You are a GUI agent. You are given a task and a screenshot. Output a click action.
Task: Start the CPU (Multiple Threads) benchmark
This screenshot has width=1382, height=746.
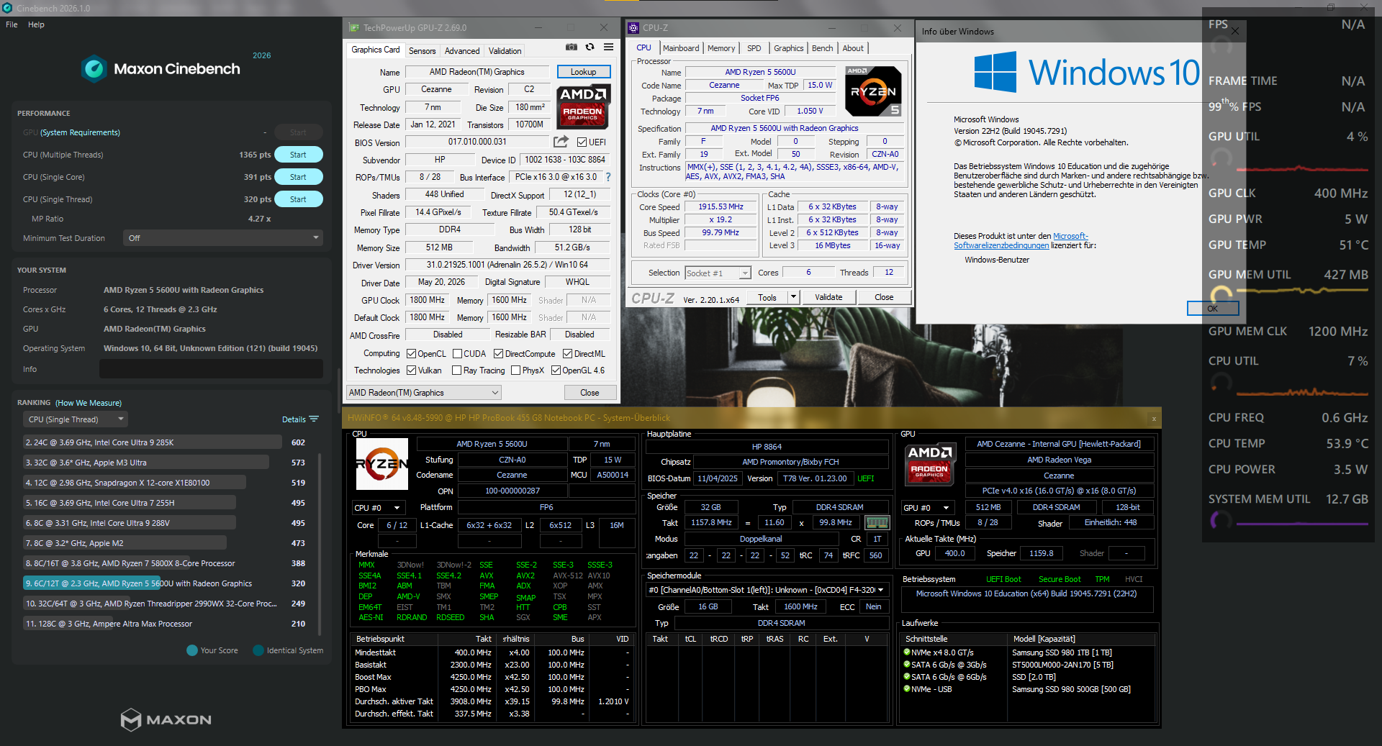pos(298,155)
